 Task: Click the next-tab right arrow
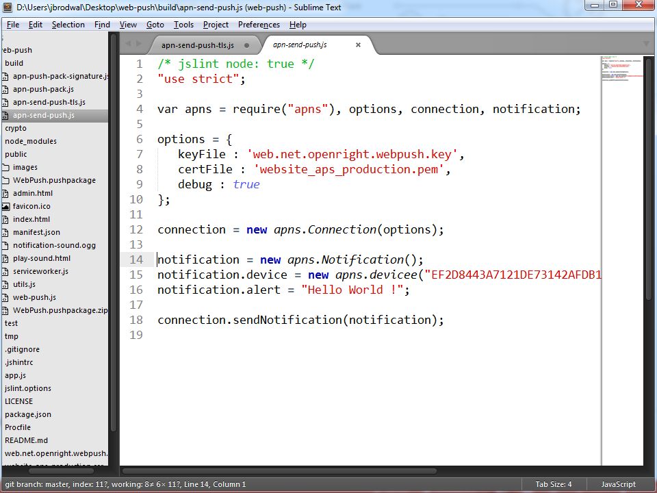139,44
